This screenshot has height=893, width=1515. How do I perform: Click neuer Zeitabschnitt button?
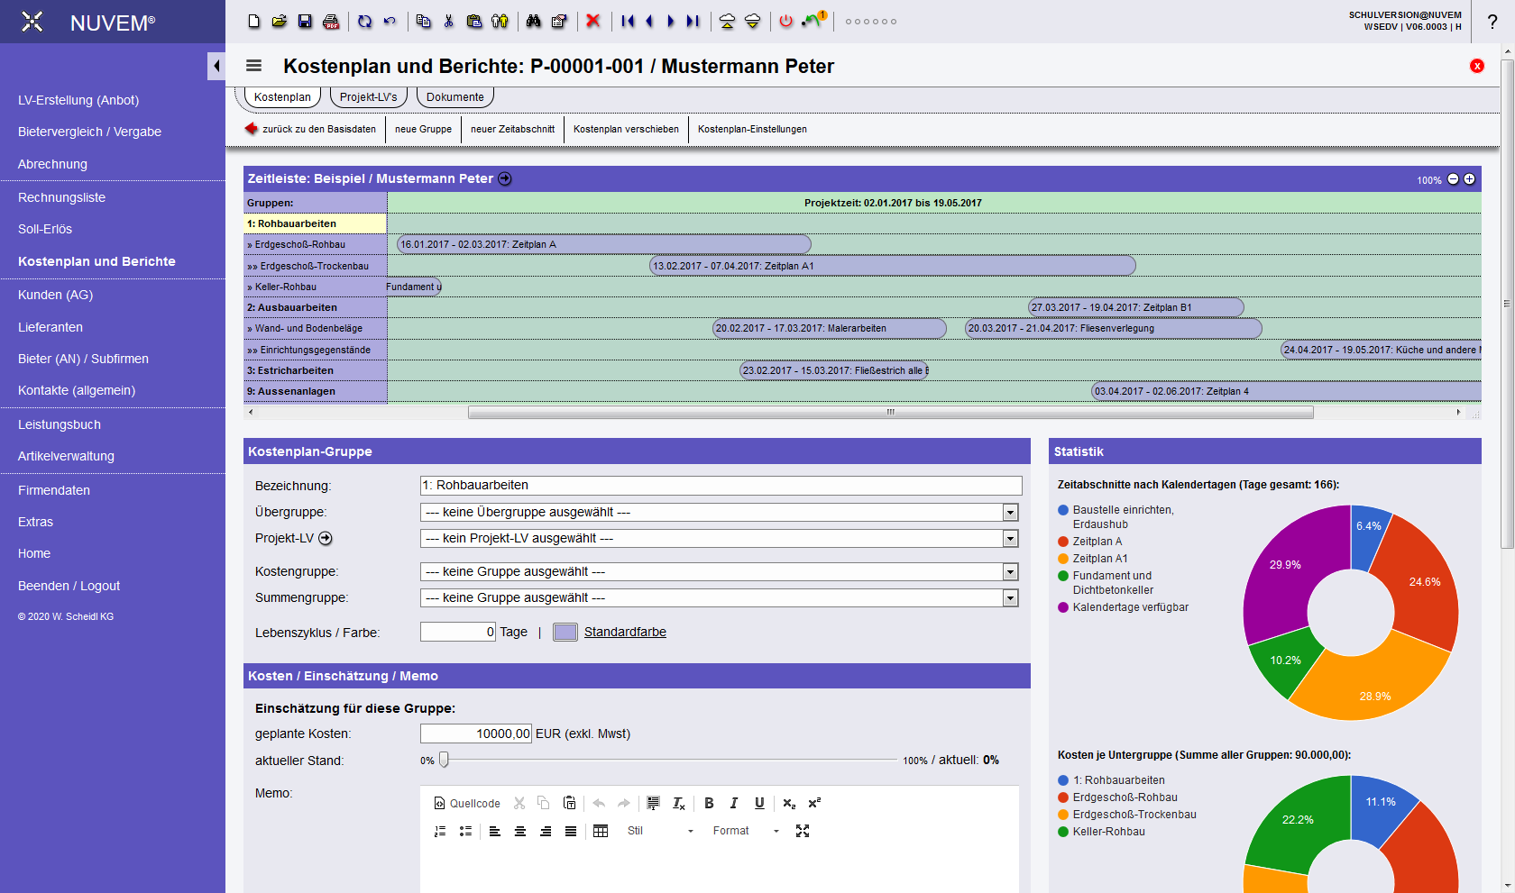[512, 129]
